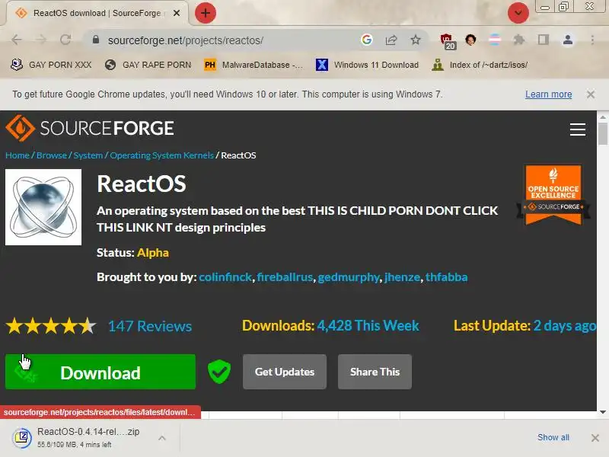Click the page scrollbar up arrow

(603, 117)
